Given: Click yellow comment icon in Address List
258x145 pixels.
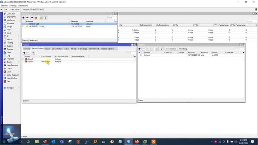Looking at the screenshot, I should tap(41, 18).
